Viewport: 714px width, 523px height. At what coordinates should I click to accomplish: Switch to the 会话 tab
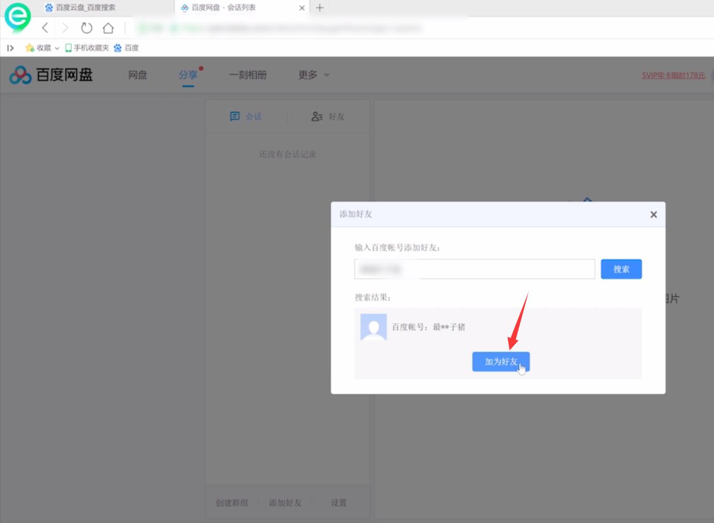tap(246, 117)
